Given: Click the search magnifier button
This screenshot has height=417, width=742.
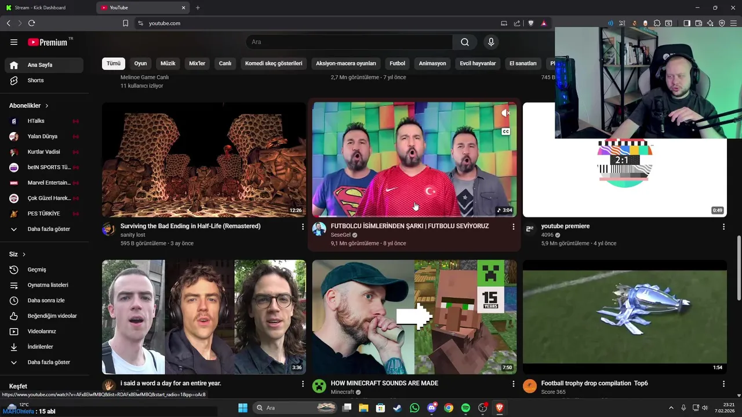Looking at the screenshot, I should click(x=465, y=42).
